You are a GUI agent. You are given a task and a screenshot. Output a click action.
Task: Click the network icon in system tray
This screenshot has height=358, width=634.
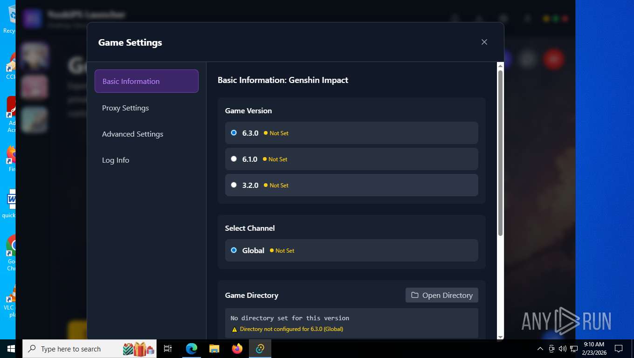(x=574, y=349)
